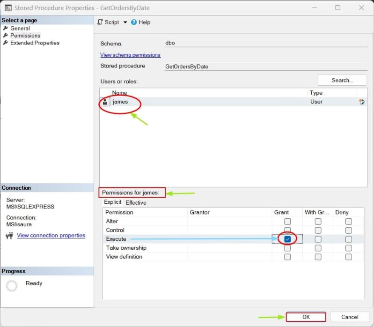Select the james user row

[x=233, y=102]
